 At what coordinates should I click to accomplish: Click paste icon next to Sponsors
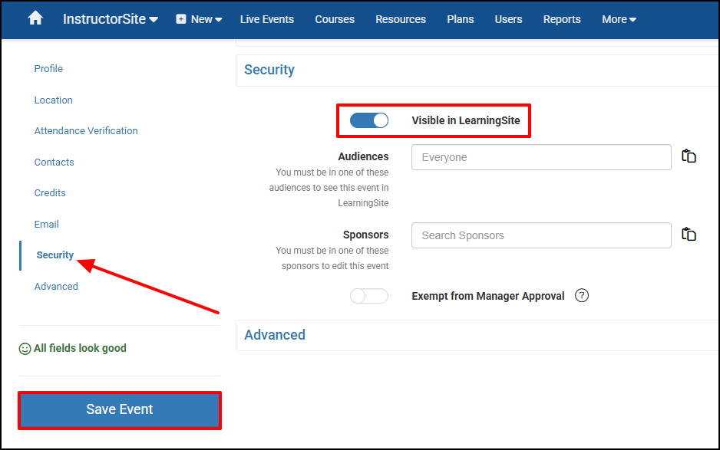pos(689,235)
